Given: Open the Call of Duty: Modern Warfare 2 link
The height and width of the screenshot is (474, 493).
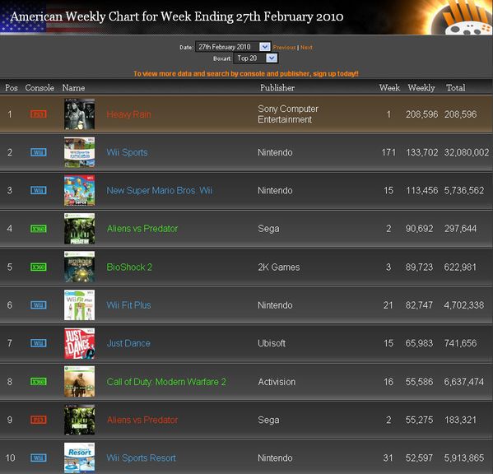Looking at the screenshot, I should pos(166,382).
